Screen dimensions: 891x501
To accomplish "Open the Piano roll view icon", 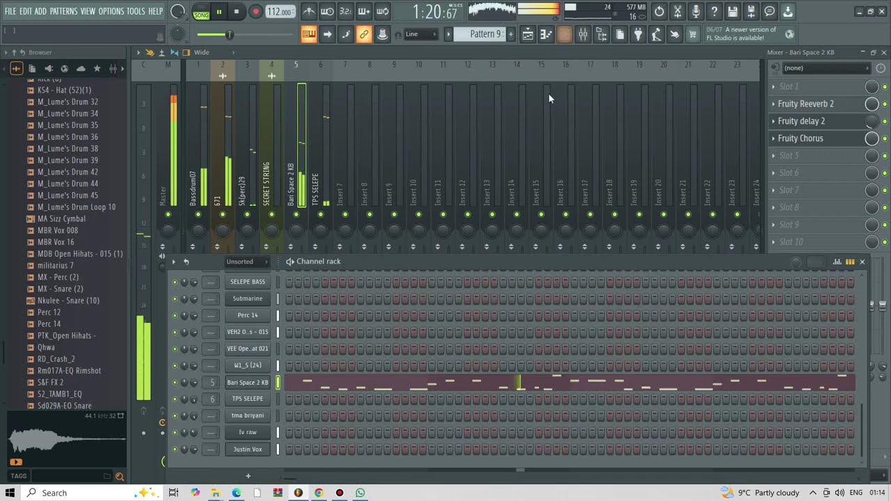I will coord(546,34).
